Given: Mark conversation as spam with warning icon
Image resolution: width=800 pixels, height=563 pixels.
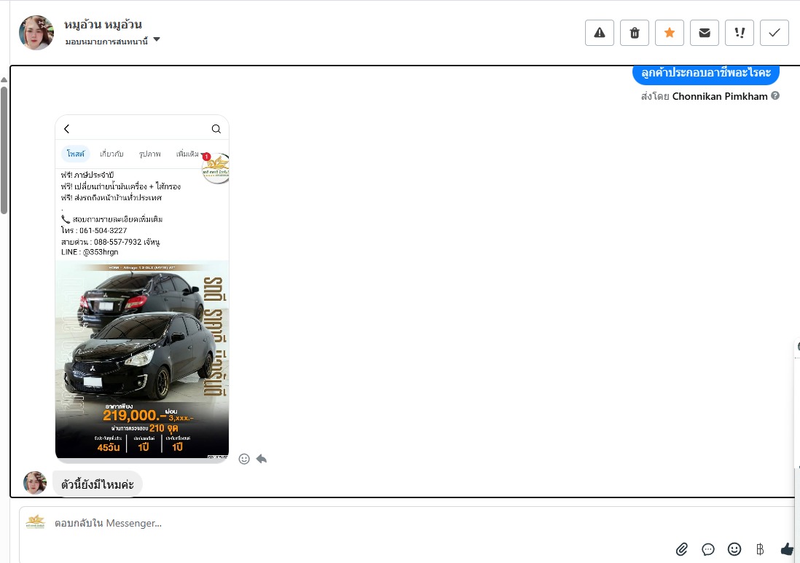Looking at the screenshot, I should click(600, 33).
